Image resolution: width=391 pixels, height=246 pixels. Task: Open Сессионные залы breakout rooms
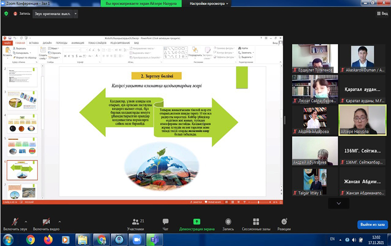pos(256,224)
